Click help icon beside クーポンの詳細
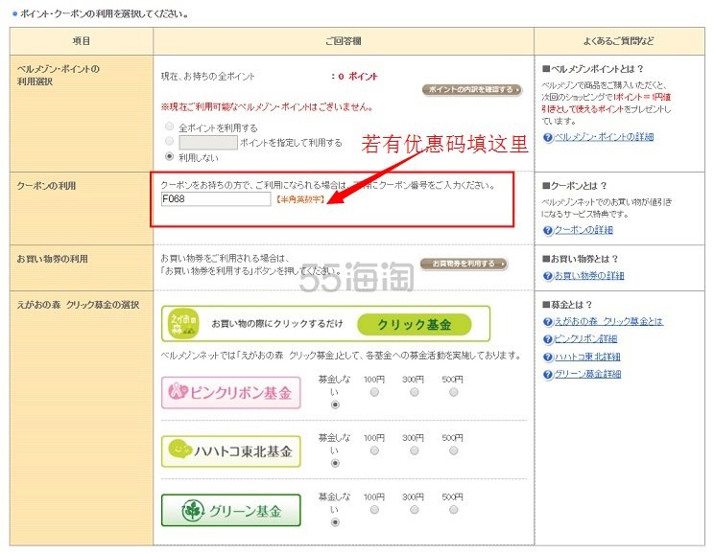 click(x=548, y=231)
